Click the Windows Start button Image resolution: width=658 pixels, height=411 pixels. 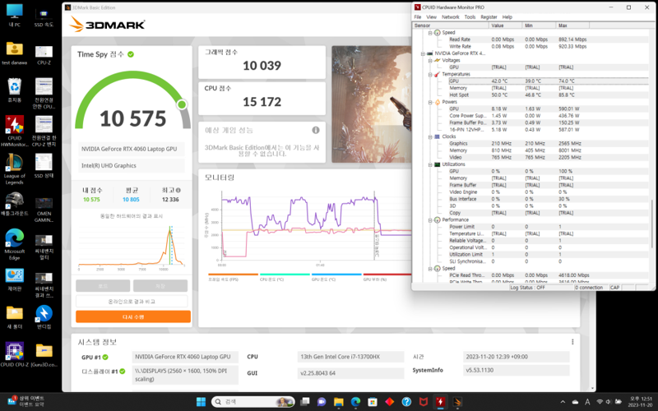click(201, 402)
